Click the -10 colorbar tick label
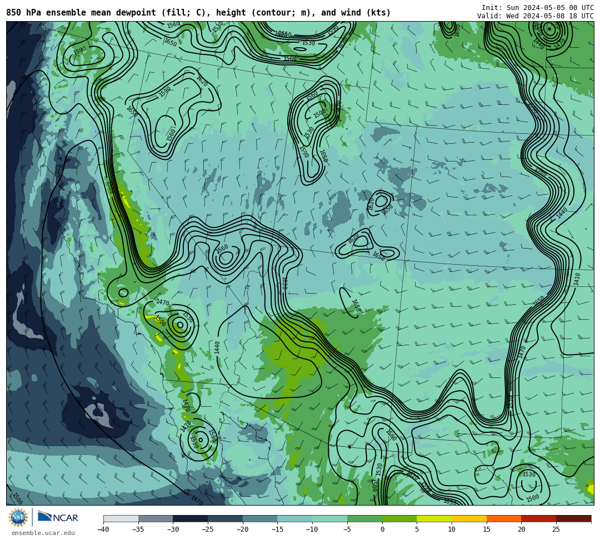The image size is (600, 540). click(x=312, y=529)
